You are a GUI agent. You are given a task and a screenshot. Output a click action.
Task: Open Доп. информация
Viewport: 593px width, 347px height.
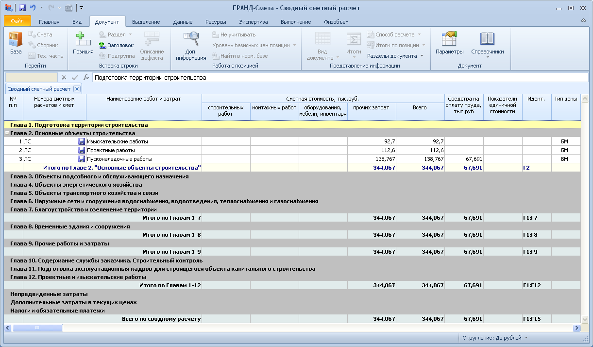pos(191,46)
